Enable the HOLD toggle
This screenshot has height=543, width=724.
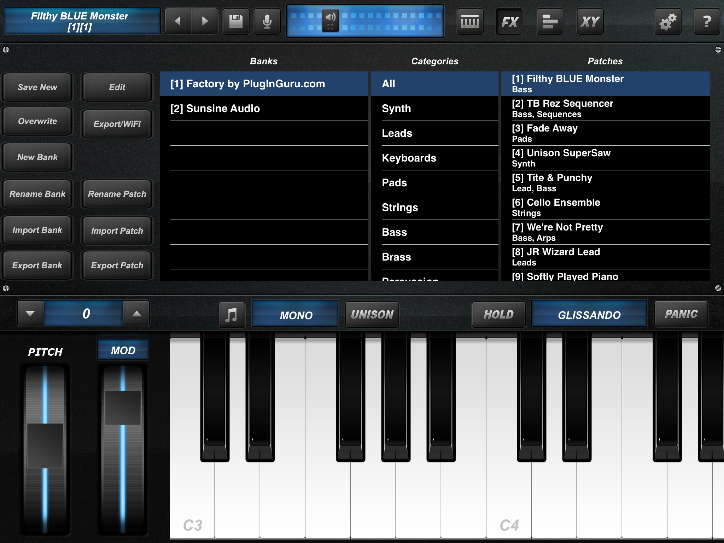click(498, 315)
